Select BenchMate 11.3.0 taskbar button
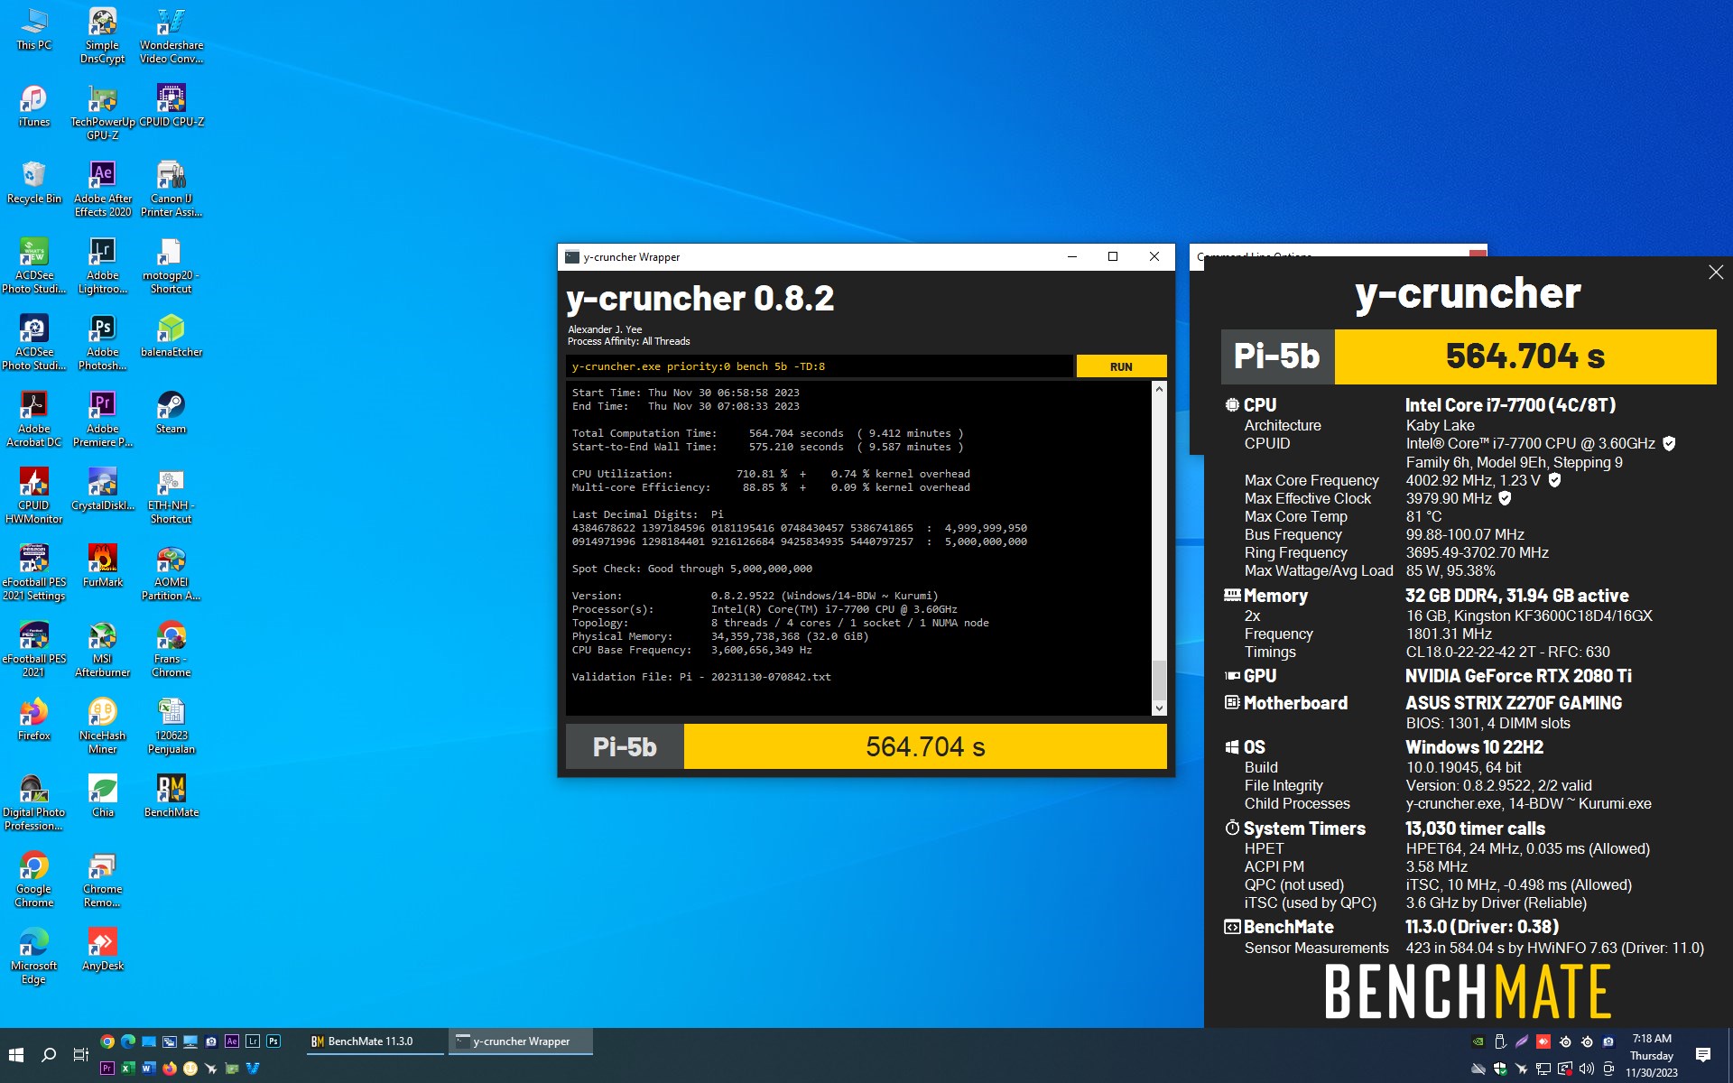Viewport: 1733px width, 1083px height. tap(375, 1041)
